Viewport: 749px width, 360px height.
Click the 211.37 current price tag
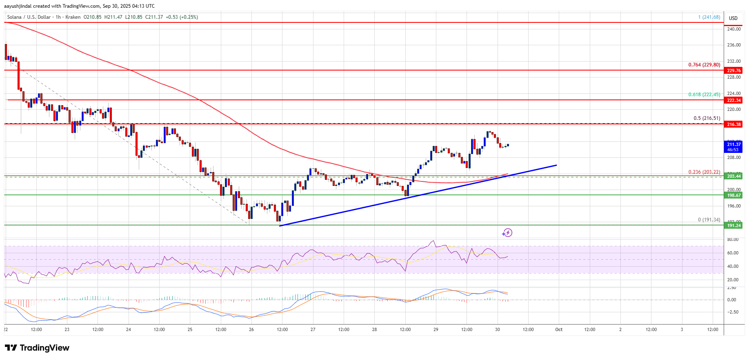[x=734, y=147]
